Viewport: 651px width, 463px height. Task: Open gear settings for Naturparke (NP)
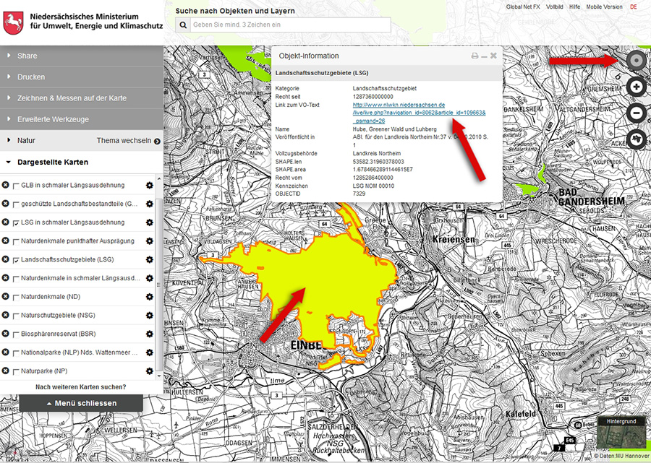pyautogui.click(x=150, y=371)
